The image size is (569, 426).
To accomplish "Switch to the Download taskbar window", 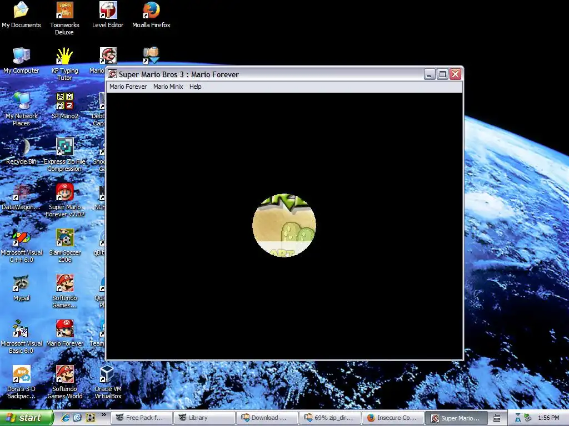I will click(267, 418).
